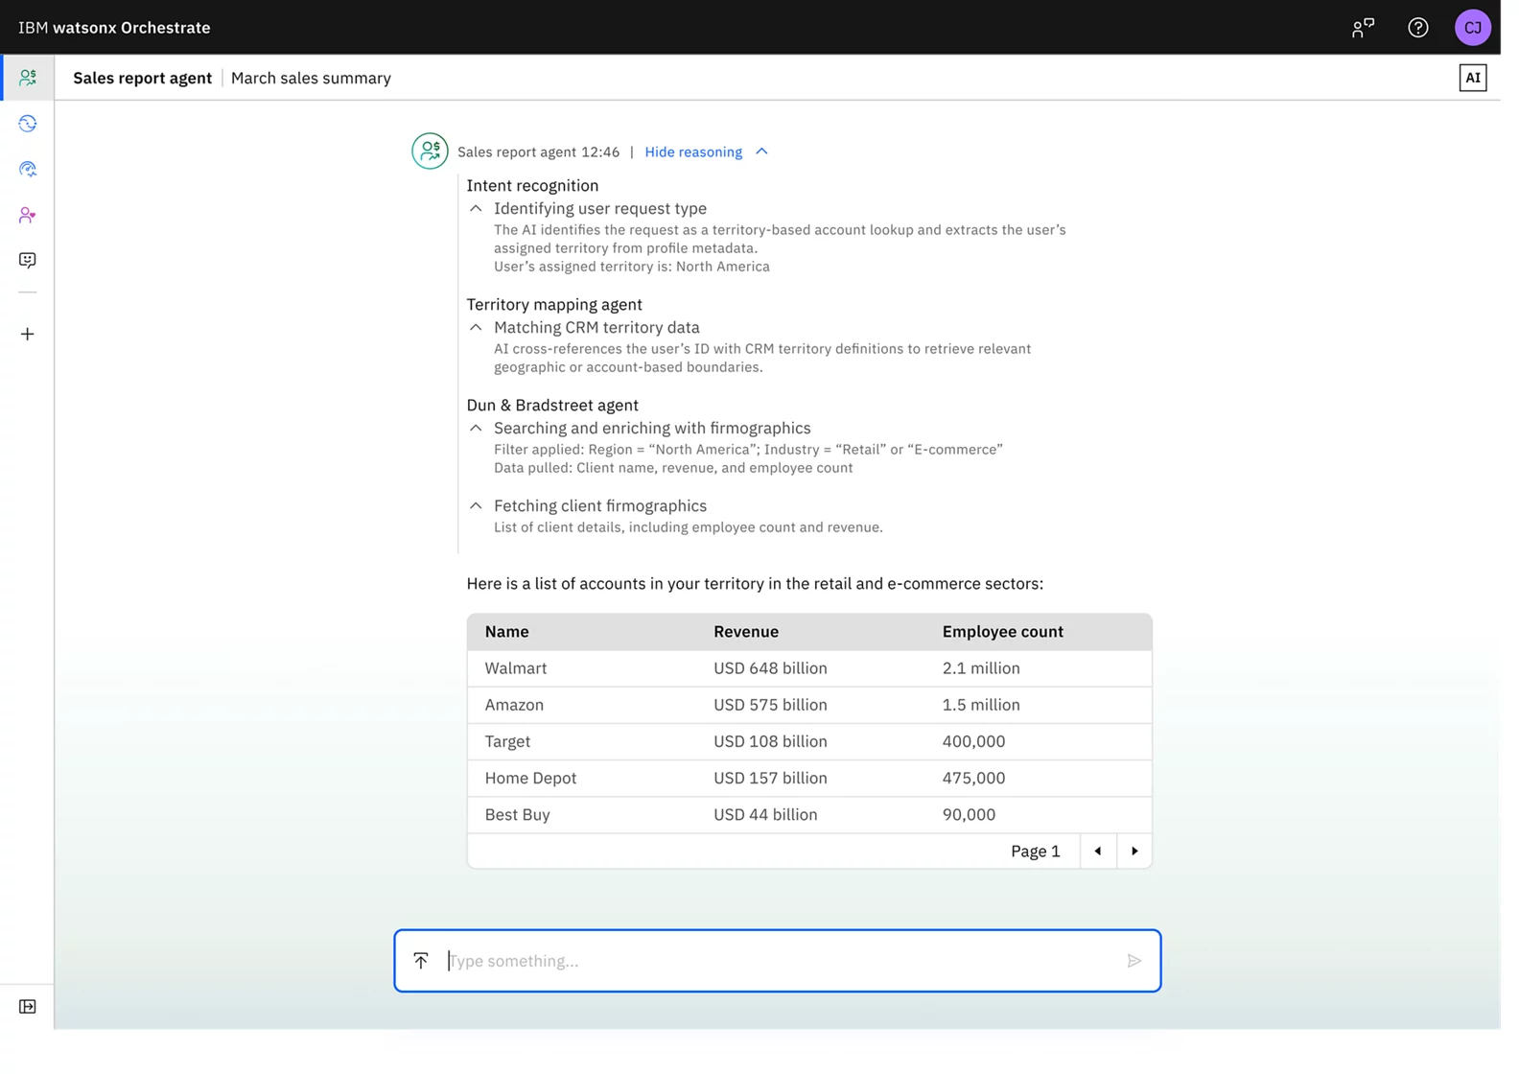The height and width of the screenshot is (1074, 1519).
Task: Click the plus icon to add agent
Action: [28, 334]
